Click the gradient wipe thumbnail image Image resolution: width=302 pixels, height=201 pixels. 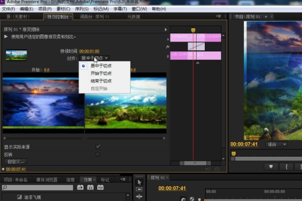(x=17, y=55)
